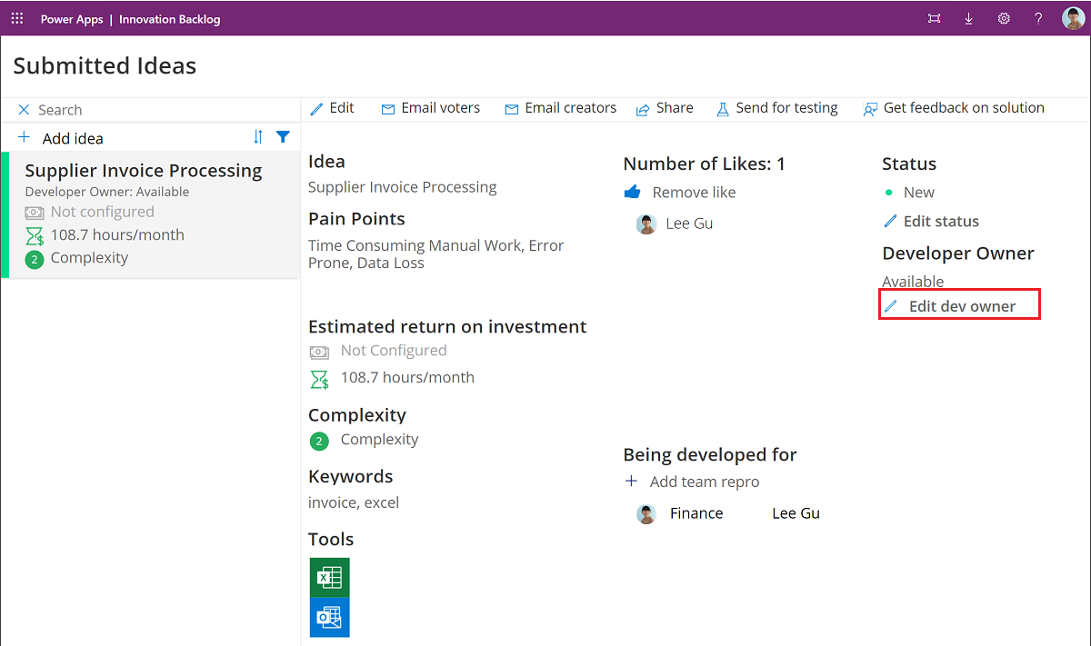Click 'Lee Gu' next to Finance

(796, 513)
